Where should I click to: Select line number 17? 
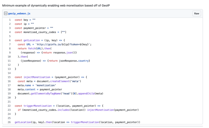[9, 85]
